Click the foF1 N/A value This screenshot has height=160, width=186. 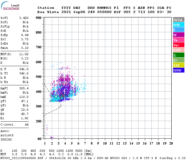pyautogui.click(x=26, y=22)
